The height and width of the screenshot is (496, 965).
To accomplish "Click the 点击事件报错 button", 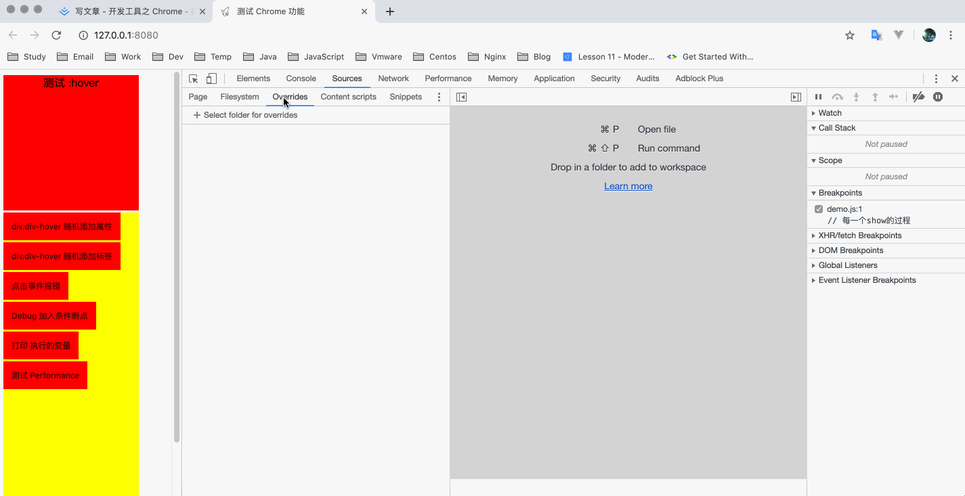I will pos(36,286).
